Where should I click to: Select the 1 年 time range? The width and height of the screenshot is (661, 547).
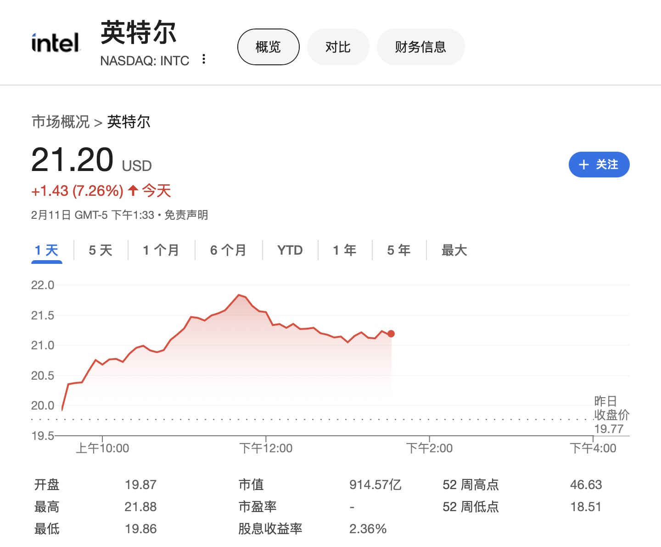point(345,251)
